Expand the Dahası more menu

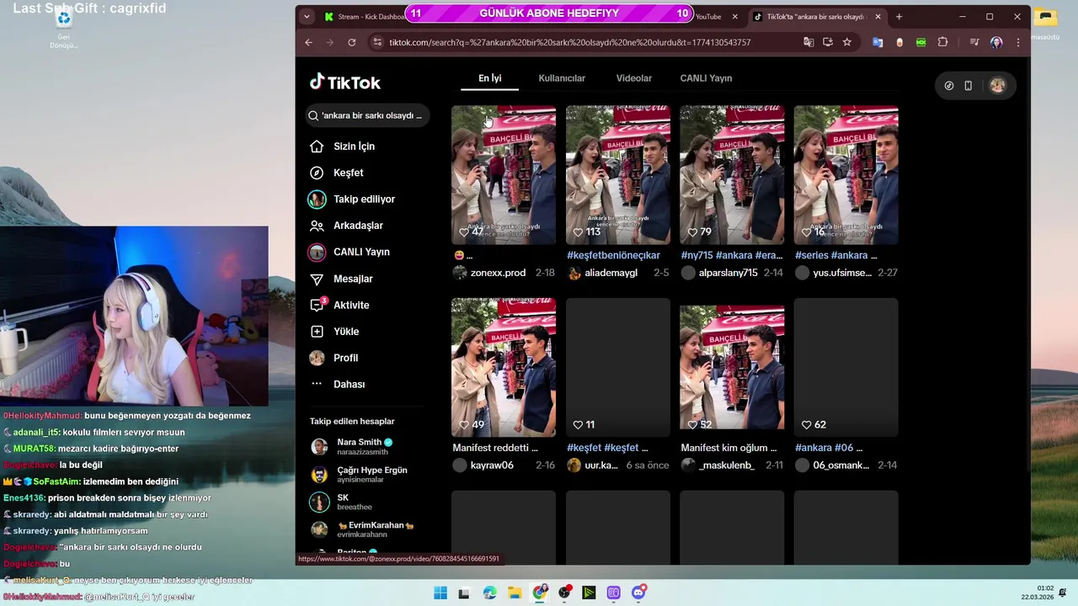(338, 384)
